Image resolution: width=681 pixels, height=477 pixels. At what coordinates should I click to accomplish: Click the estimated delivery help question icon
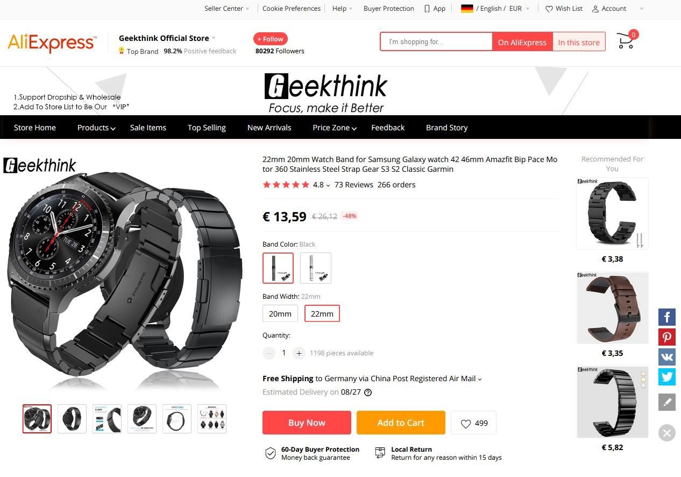click(x=368, y=392)
